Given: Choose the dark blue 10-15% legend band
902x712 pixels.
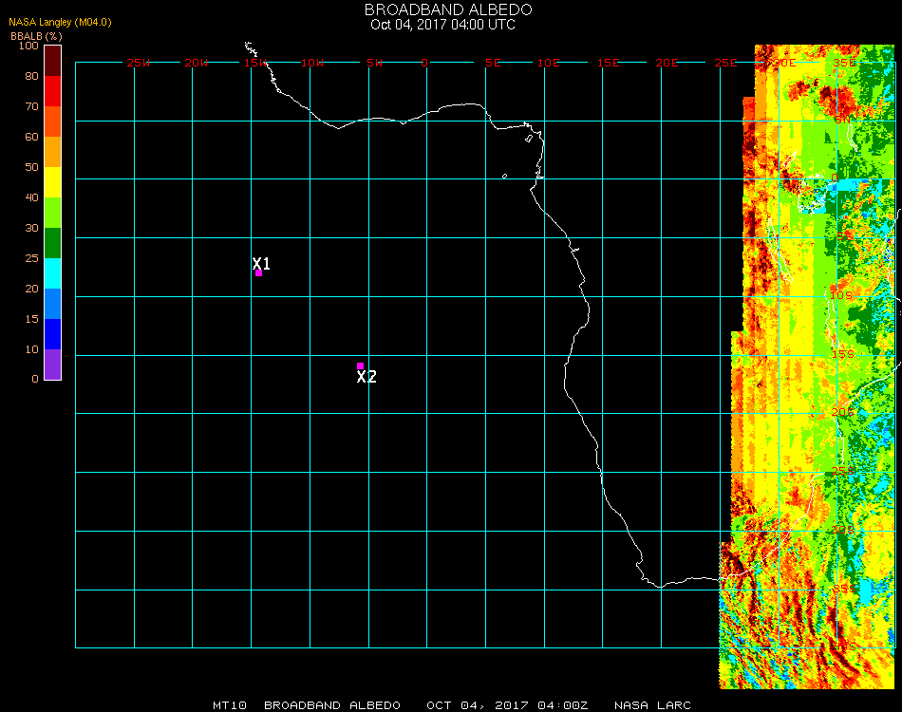Looking at the screenshot, I should point(53,334).
